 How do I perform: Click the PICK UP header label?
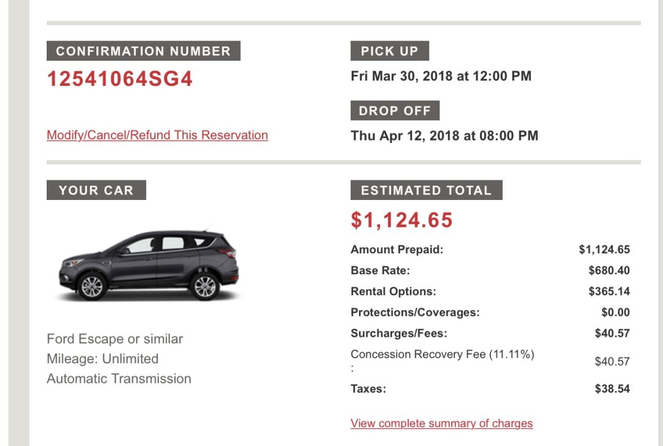click(x=389, y=51)
